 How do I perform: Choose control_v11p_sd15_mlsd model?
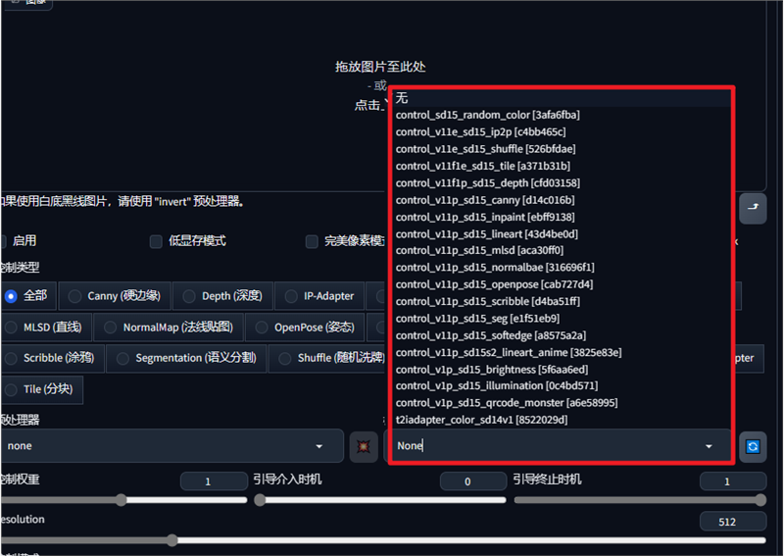pos(560,250)
